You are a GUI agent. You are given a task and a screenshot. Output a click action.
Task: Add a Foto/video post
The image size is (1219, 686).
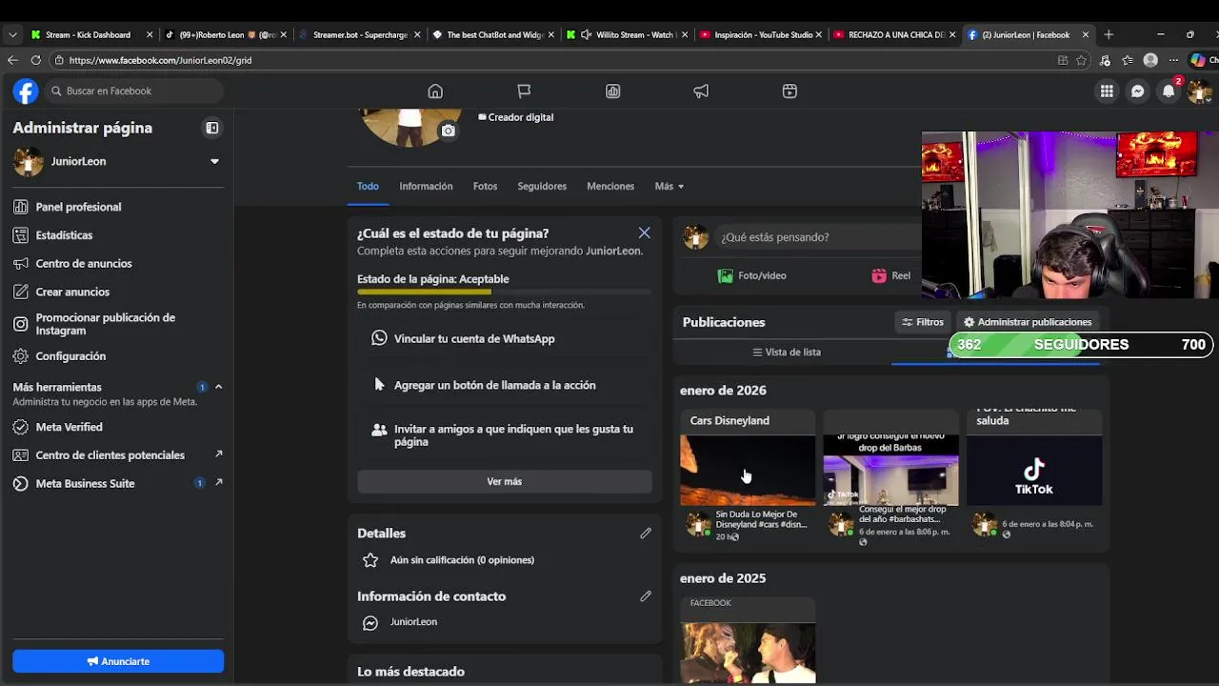point(752,275)
